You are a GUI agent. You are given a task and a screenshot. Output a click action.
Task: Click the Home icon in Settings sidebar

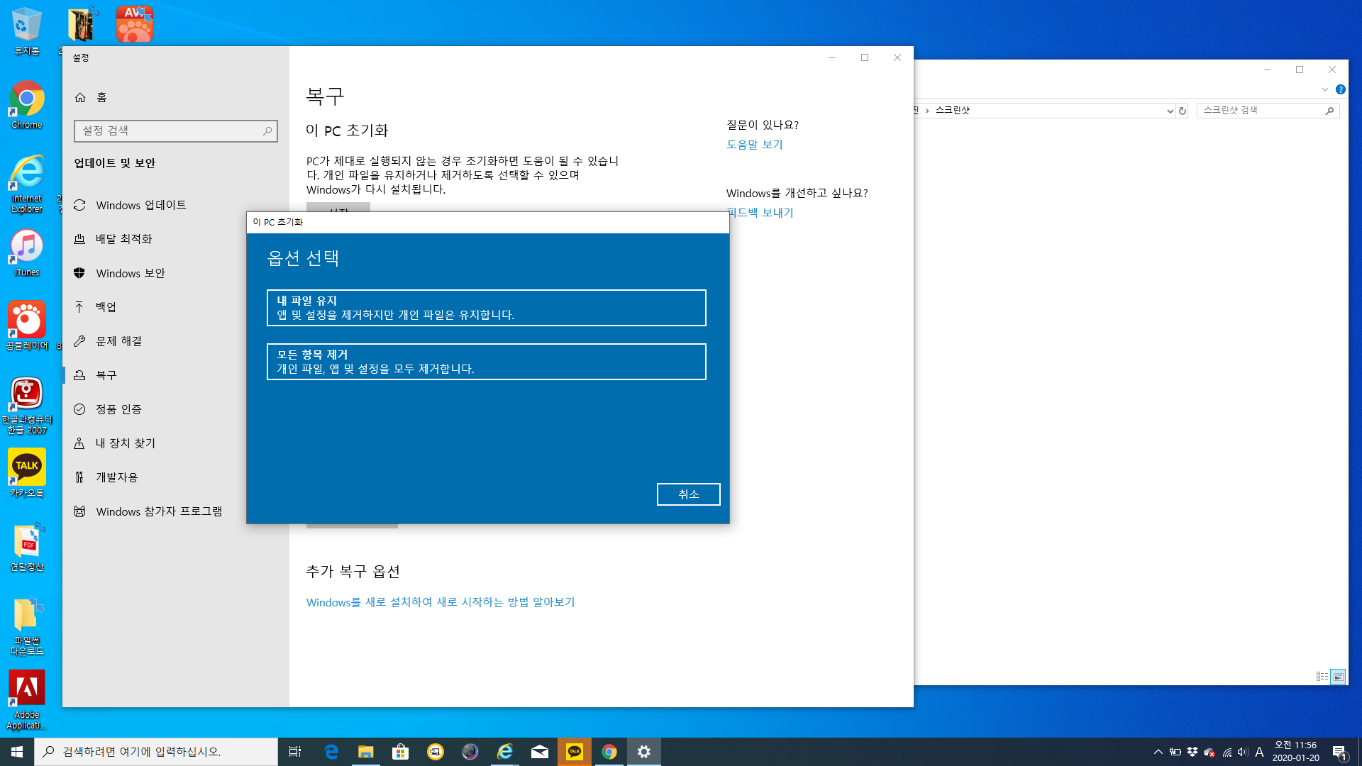coord(80,97)
